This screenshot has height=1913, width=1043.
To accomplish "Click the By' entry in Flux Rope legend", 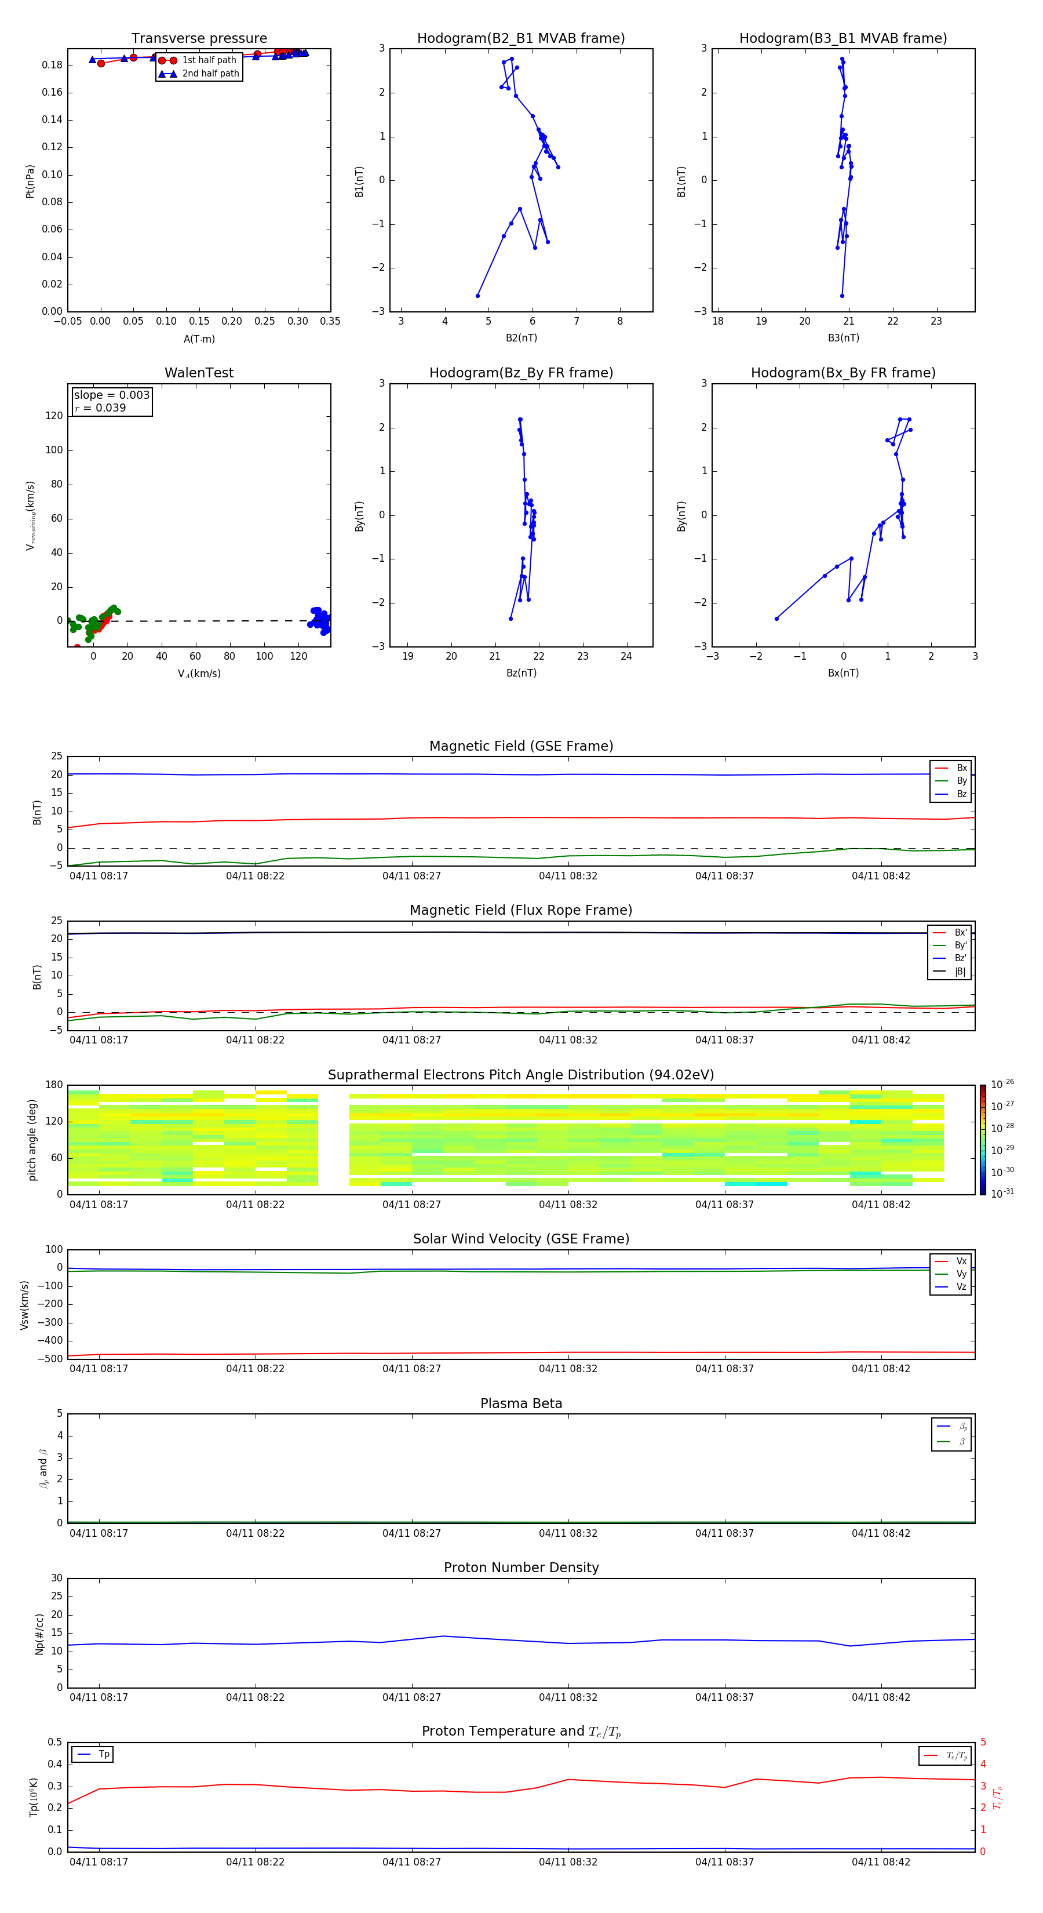I will pos(950,945).
